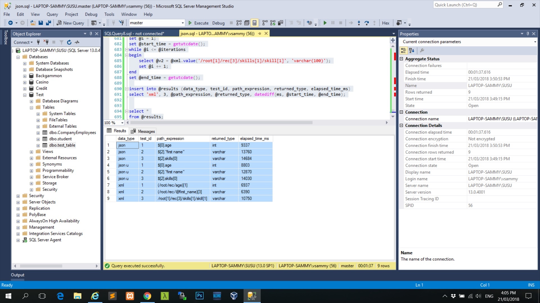
Task: Click the New Query toolbar button
Action: [70, 23]
